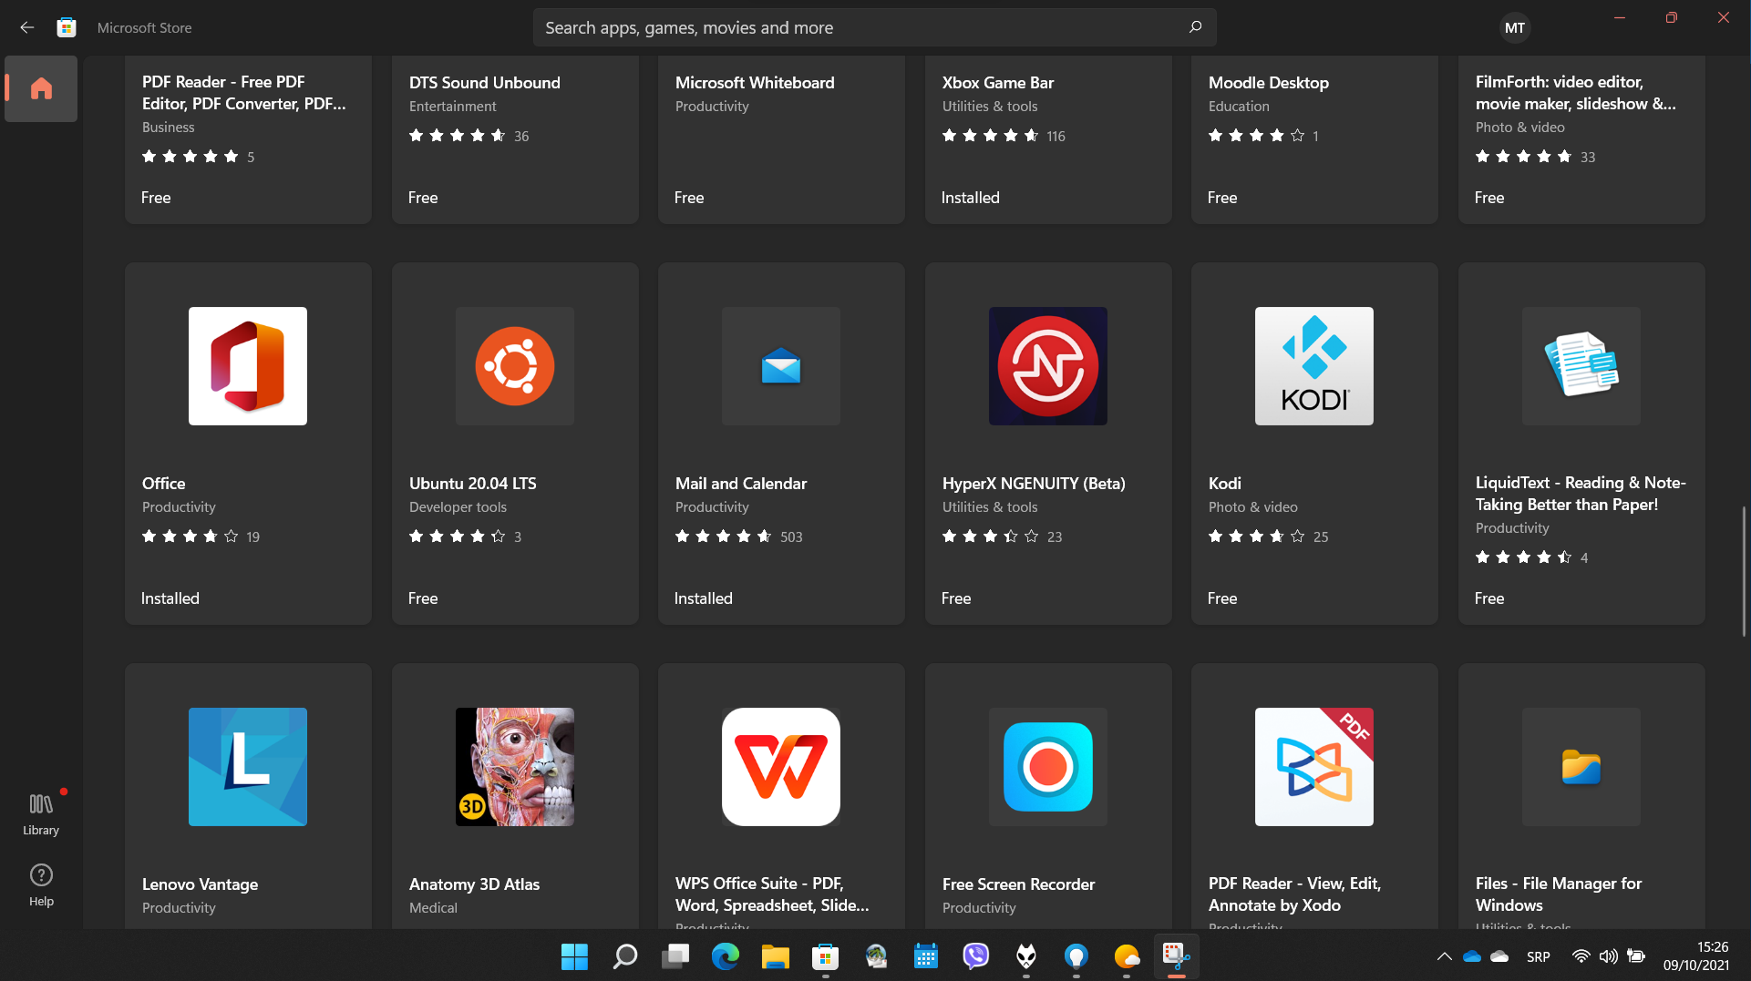This screenshot has height=981, width=1751.
Task: Click the WPS Office Suite title text
Action: click(772, 894)
